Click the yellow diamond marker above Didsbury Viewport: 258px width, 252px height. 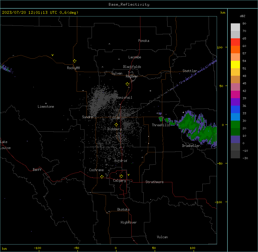(x=116, y=125)
